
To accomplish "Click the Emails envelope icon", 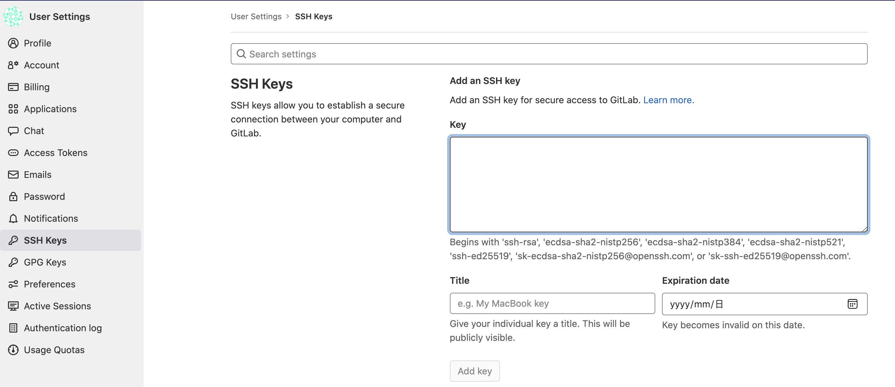I will (x=13, y=175).
